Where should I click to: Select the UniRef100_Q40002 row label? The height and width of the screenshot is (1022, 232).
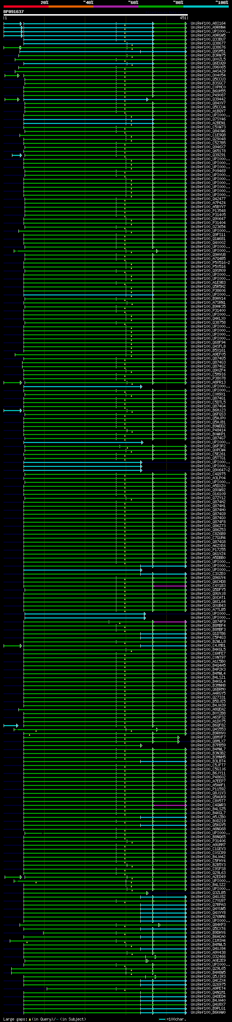pos(208,243)
